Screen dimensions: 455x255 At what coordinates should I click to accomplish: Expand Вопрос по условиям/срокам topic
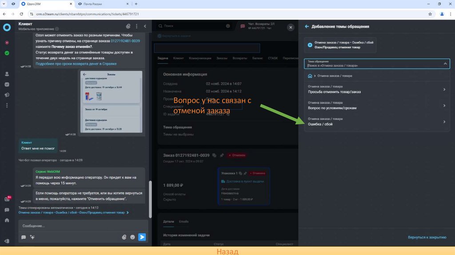pyautogui.click(x=377, y=106)
